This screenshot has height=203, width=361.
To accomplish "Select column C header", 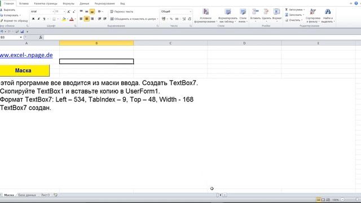I will [x=170, y=43].
